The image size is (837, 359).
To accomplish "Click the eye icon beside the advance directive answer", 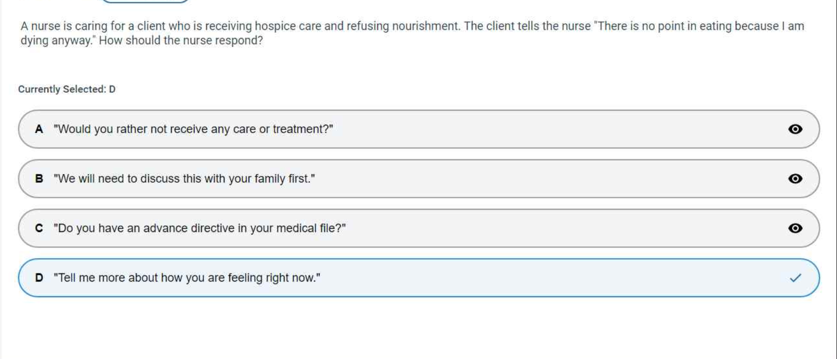I will tap(795, 228).
